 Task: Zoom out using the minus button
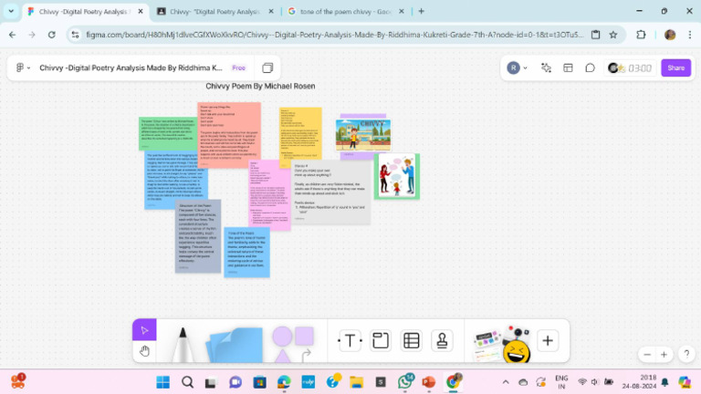tap(647, 354)
